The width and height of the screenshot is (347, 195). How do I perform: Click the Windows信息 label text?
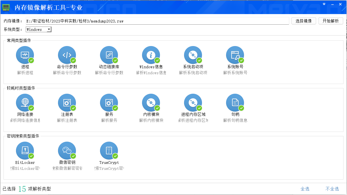(x=151, y=67)
